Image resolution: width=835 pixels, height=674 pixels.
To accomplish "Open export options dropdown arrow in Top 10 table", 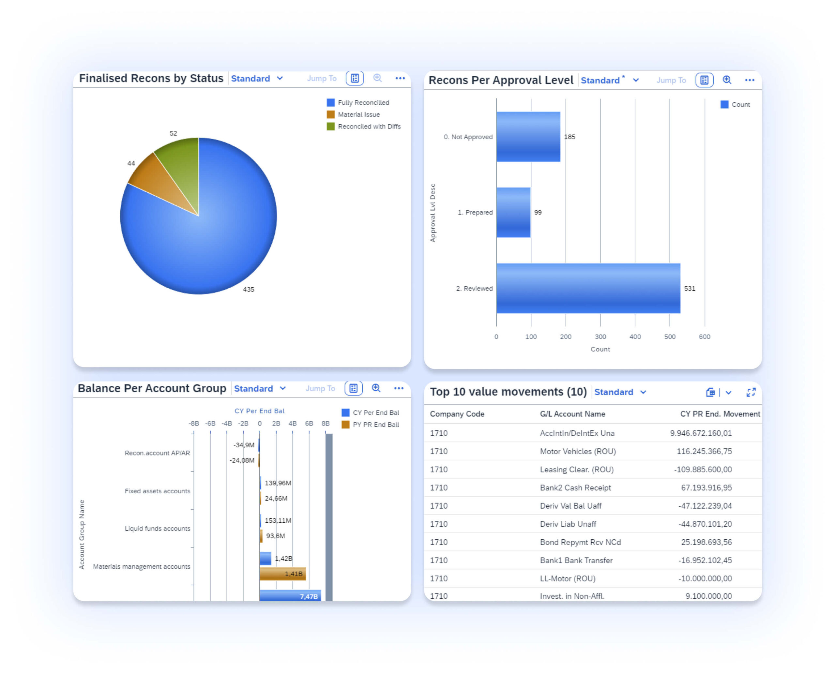I will pyautogui.click(x=729, y=393).
